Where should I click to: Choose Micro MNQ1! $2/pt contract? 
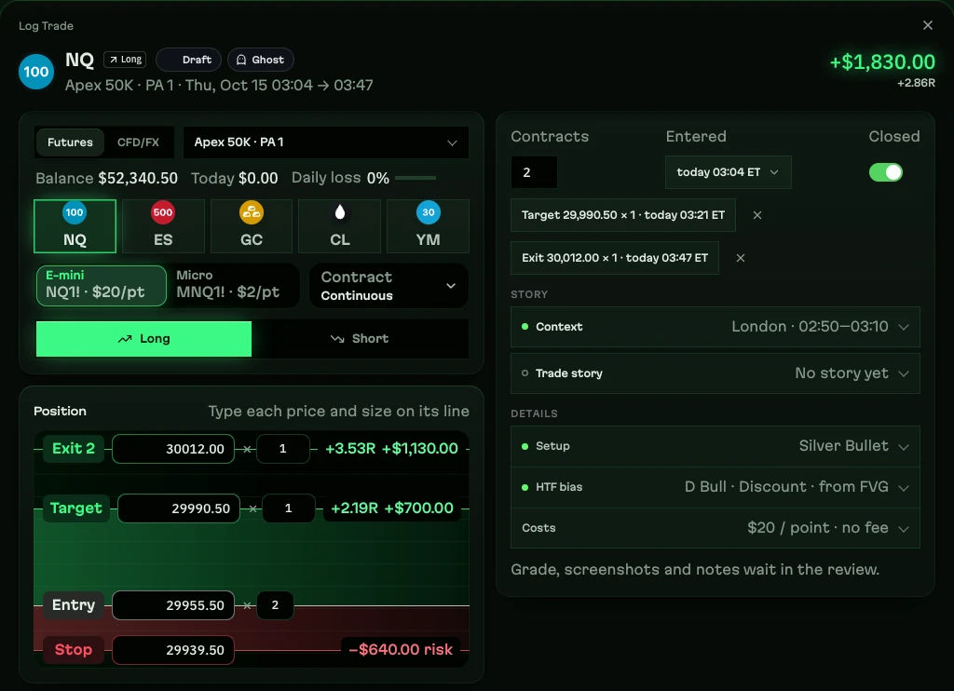[x=234, y=285]
